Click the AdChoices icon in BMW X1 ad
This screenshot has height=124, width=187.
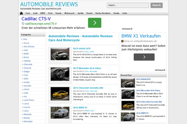click(165, 70)
